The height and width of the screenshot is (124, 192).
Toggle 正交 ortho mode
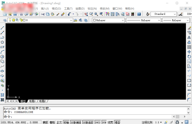click(59, 122)
